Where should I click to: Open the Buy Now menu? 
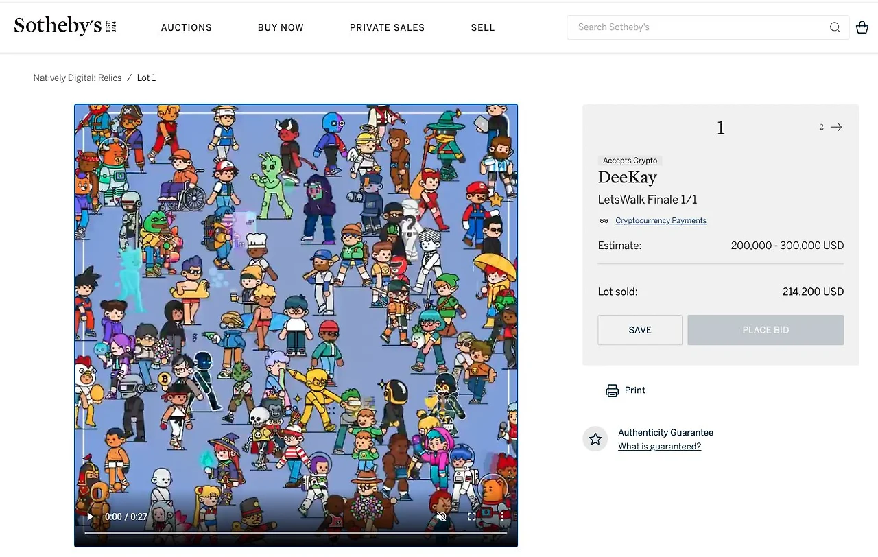click(x=281, y=27)
